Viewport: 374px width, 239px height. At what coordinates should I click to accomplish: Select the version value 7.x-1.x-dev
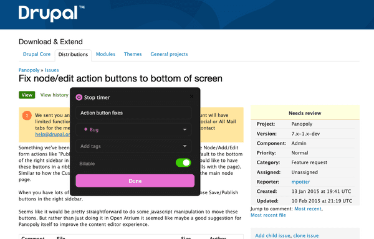point(305,134)
